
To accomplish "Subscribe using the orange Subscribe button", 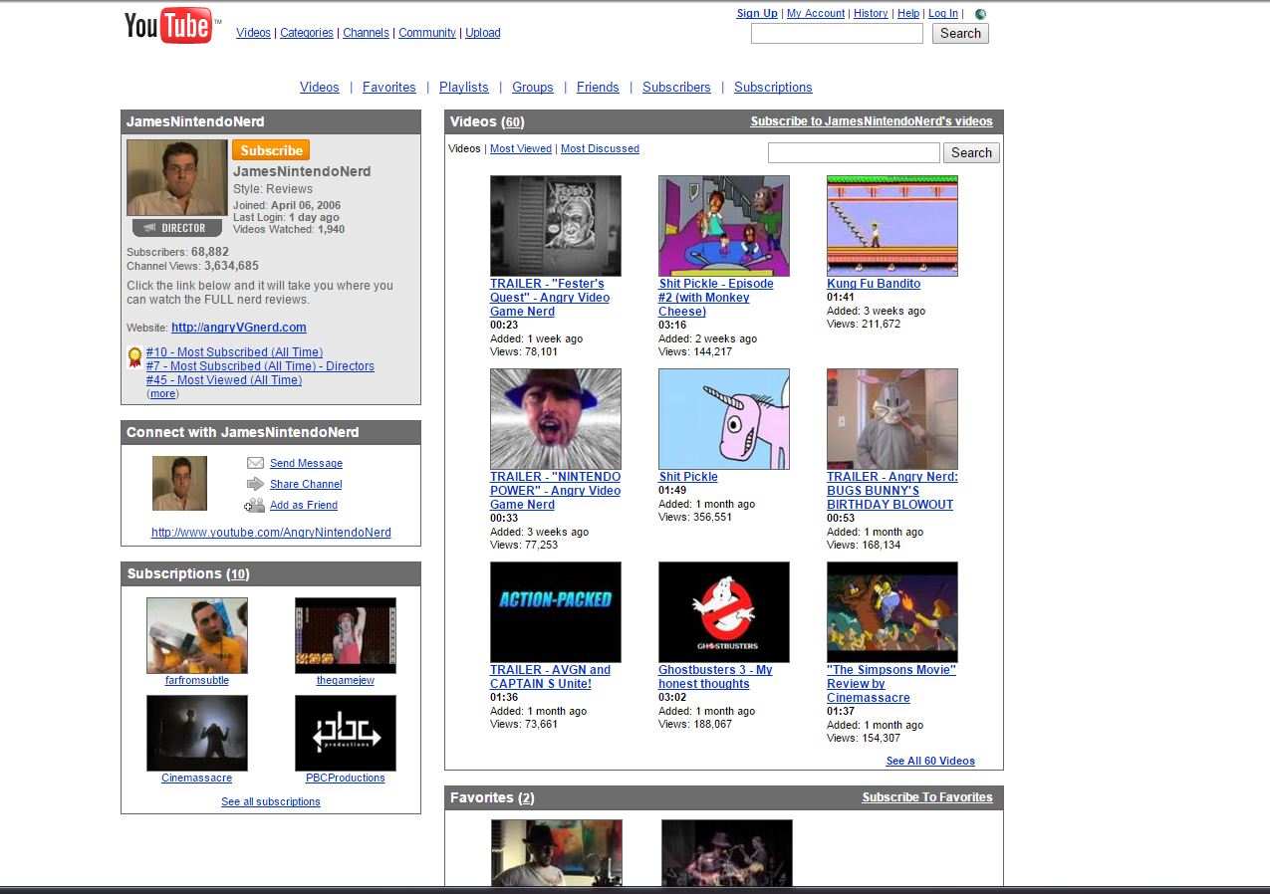I will pyautogui.click(x=271, y=150).
